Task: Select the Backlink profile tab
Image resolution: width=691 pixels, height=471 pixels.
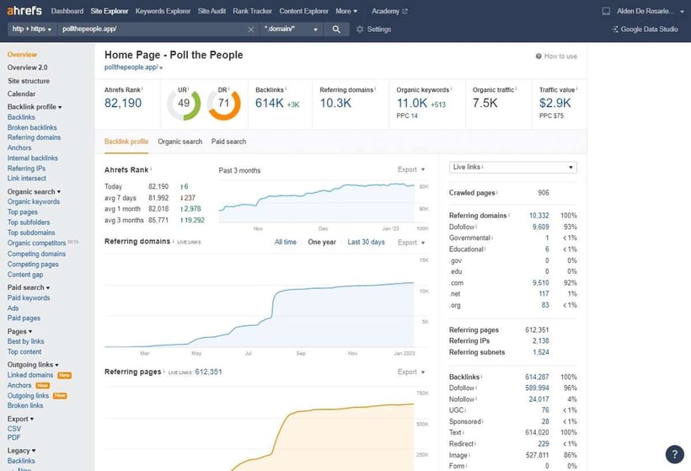Action: point(126,142)
